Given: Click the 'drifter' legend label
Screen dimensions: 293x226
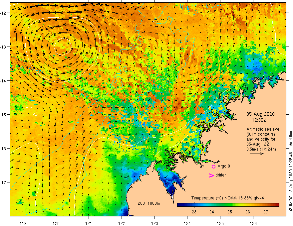Looking at the screenshot, I should pos(220,175).
